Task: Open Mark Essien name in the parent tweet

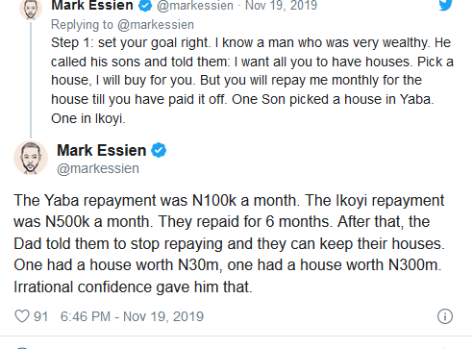Action: coord(92,6)
